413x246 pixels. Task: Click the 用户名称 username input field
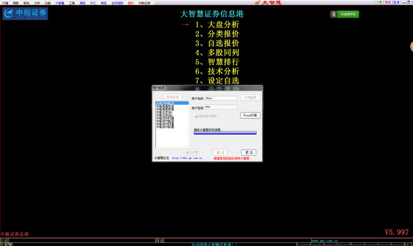221,98
